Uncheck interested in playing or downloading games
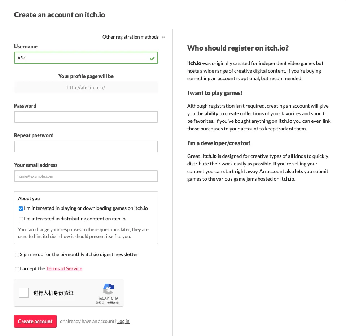Image resolution: width=346 pixels, height=336 pixels. pos(21,208)
